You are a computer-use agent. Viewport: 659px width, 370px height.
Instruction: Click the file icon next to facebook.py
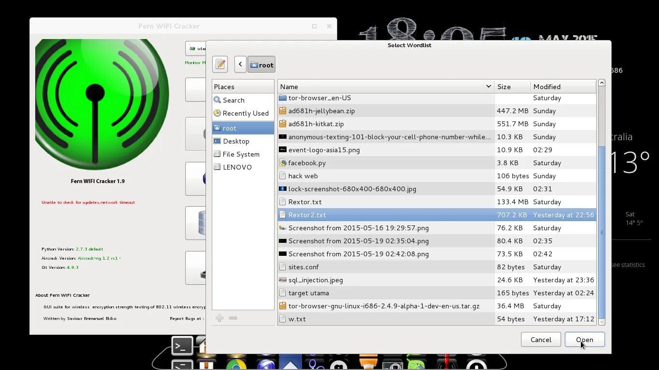tap(283, 163)
